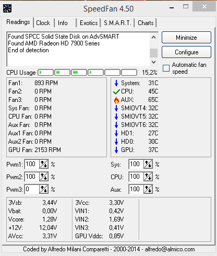Close the SpeedFan window
The width and height of the screenshot is (217, 256).
(x=204, y=7)
